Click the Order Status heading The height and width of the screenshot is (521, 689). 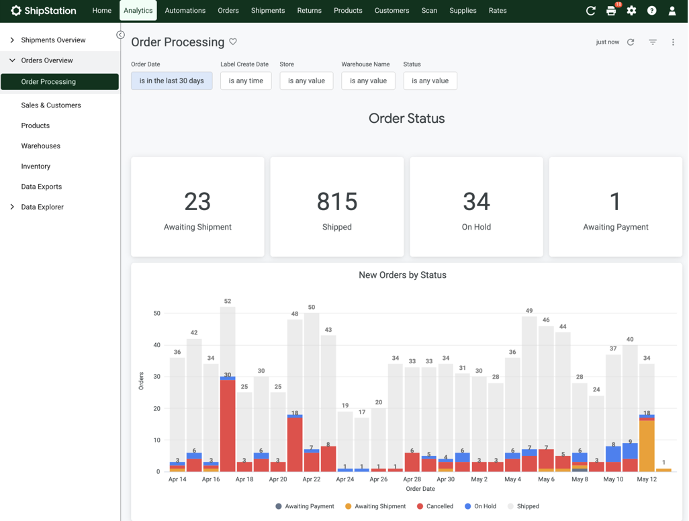[x=407, y=118]
